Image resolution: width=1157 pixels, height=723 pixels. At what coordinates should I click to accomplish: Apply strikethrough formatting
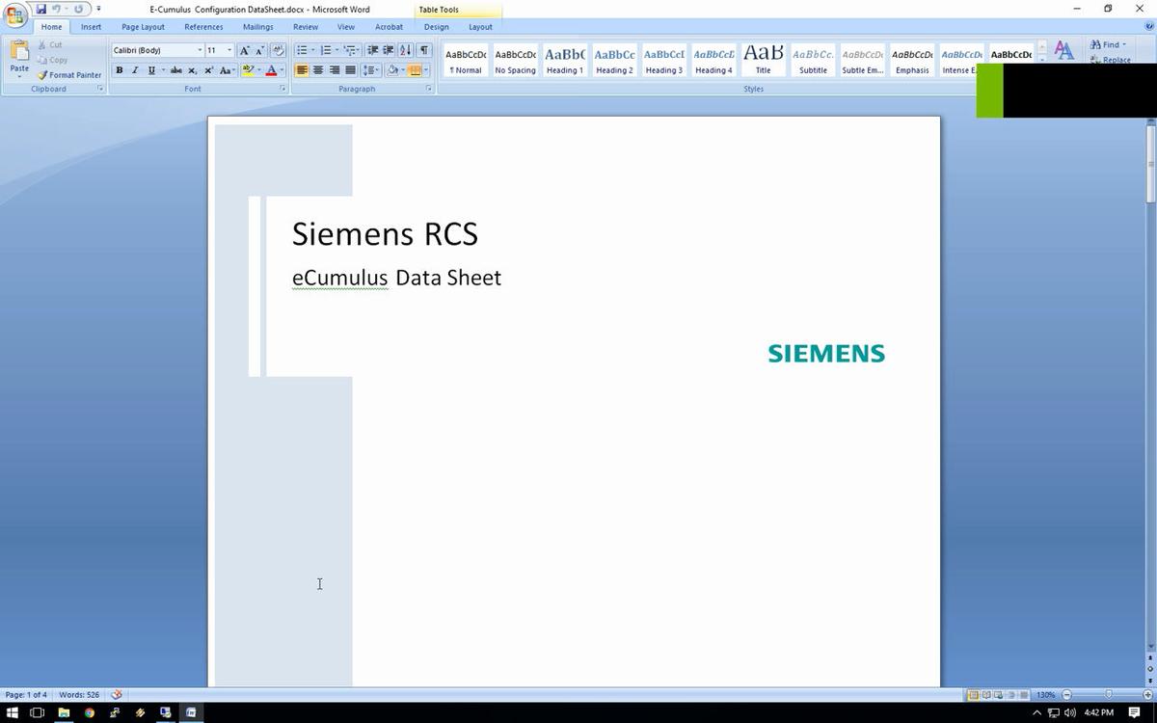tap(175, 70)
